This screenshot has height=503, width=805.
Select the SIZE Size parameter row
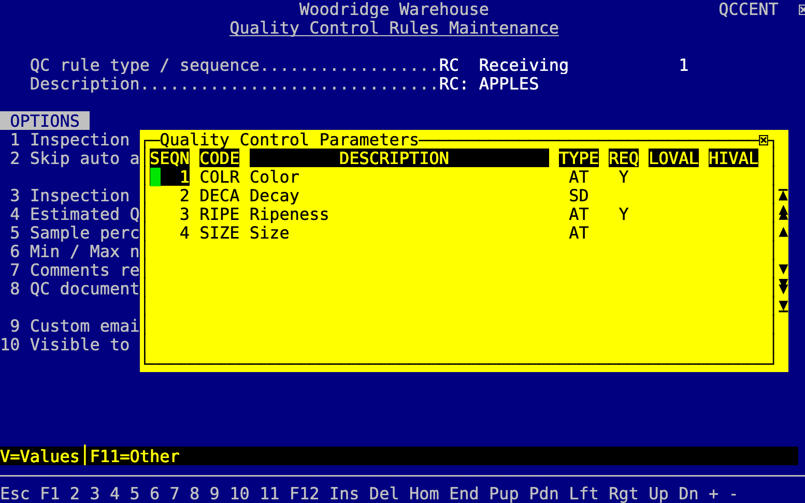(x=454, y=233)
